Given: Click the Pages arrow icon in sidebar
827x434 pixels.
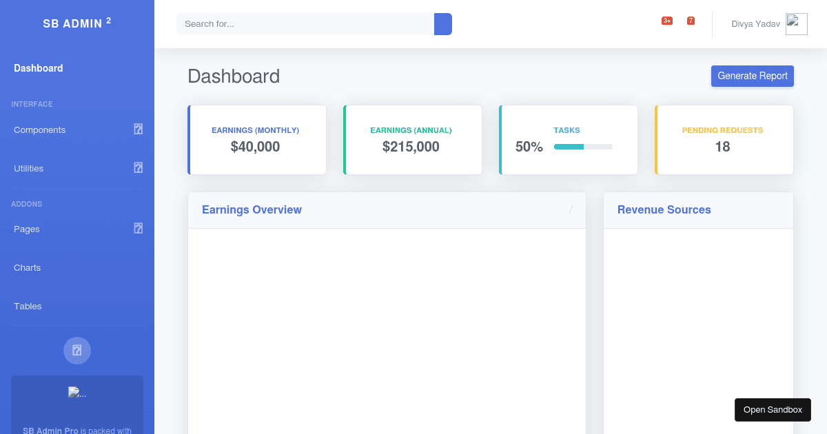Looking at the screenshot, I should tap(138, 229).
